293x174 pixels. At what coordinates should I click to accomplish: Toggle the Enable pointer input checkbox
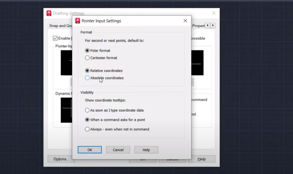point(55,38)
